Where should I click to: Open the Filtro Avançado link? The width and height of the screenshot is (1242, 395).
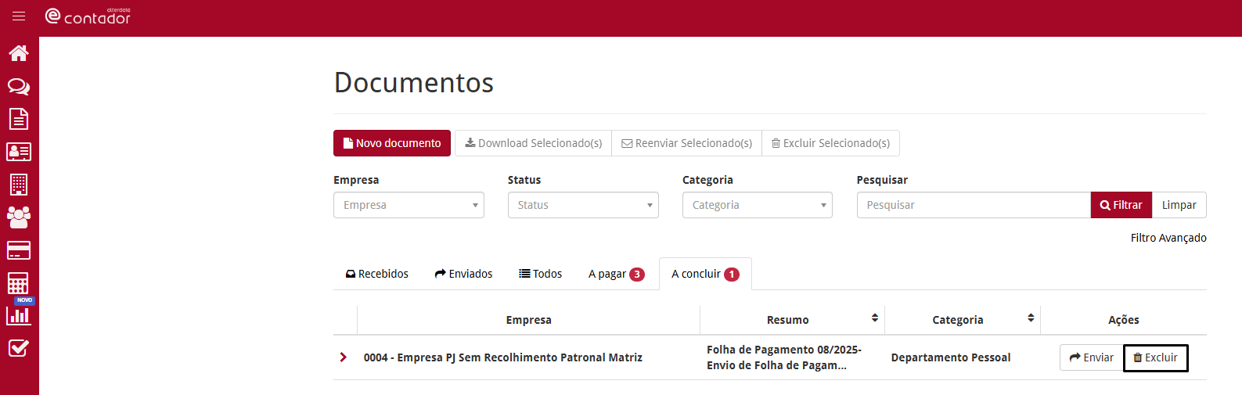pyautogui.click(x=1168, y=238)
